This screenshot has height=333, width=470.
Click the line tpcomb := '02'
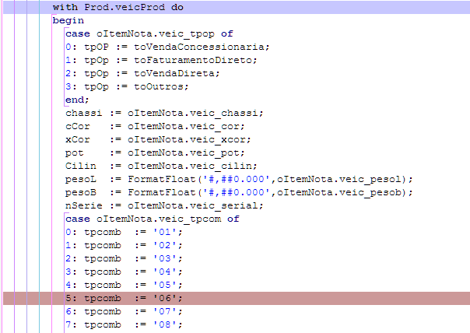point(124,245)
